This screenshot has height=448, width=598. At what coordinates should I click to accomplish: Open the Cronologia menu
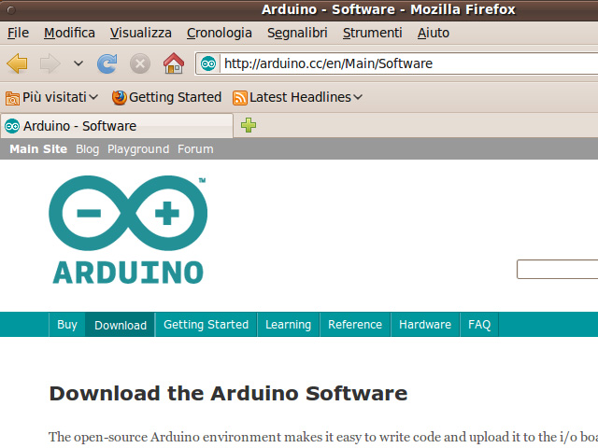pos(220,33)
